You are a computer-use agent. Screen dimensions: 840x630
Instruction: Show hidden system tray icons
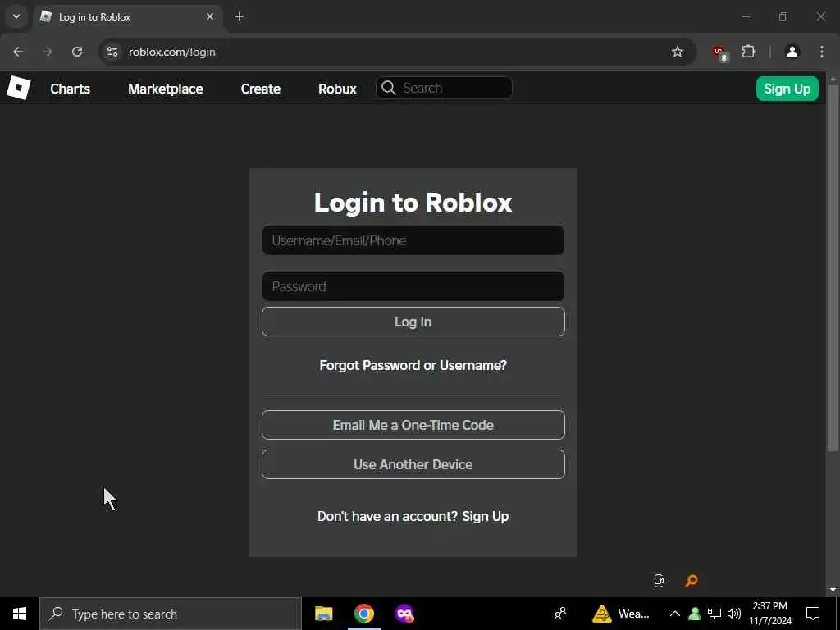[x=675, y=614]
